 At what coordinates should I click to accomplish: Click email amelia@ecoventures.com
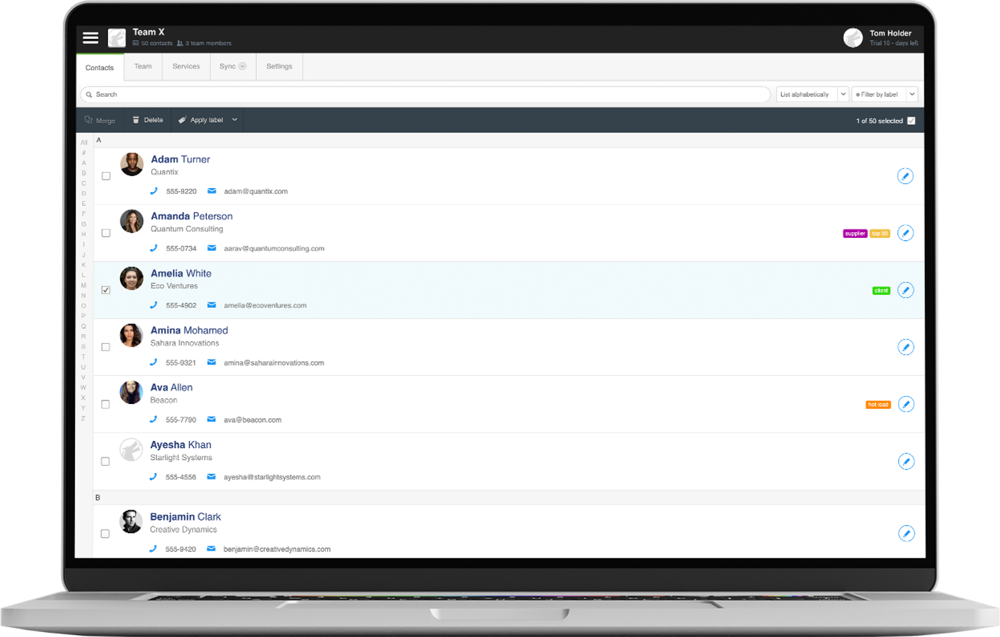pos(266,306)
